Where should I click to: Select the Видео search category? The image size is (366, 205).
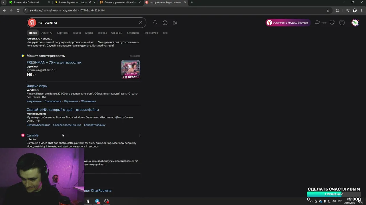pos(77,33)
